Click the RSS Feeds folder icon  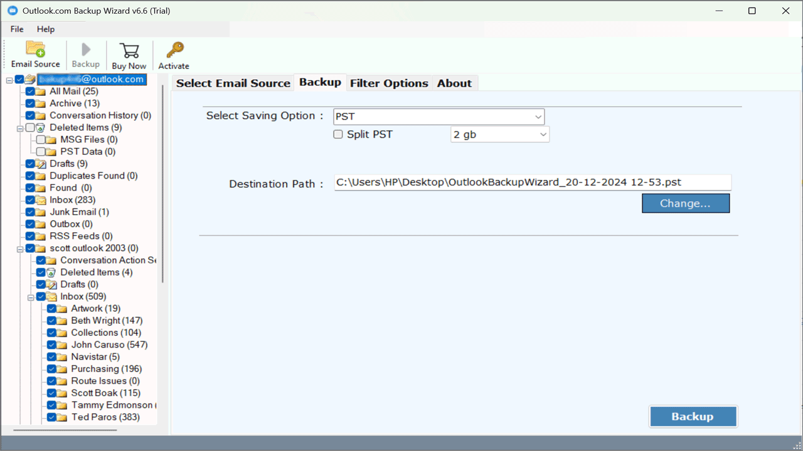pos(40,236)
